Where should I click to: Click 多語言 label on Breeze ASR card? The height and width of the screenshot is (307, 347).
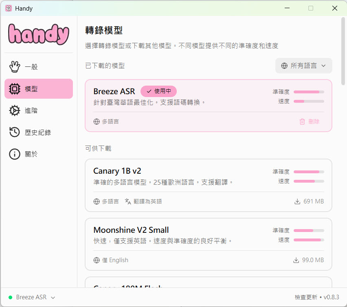[x=110, y=121]
